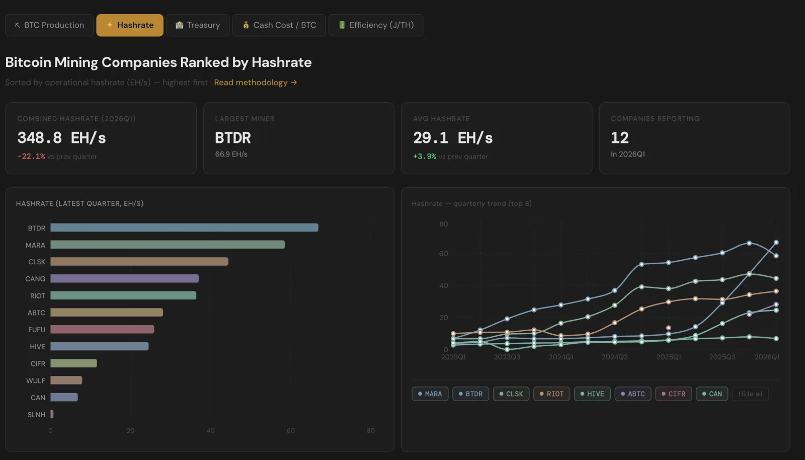Click the Read methodology link
805x460 pixels.
[256, 83]
